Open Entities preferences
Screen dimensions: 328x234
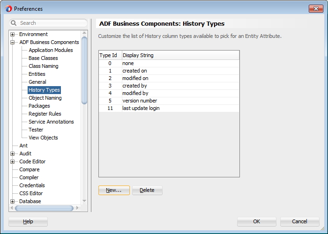click(x=37, y=74)
